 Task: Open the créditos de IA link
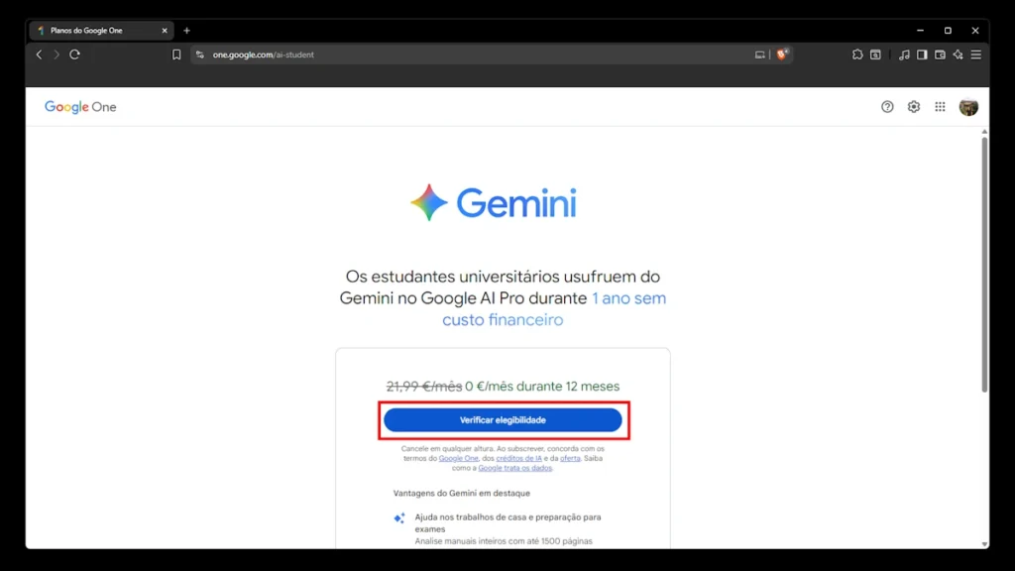tap(518, 458)
